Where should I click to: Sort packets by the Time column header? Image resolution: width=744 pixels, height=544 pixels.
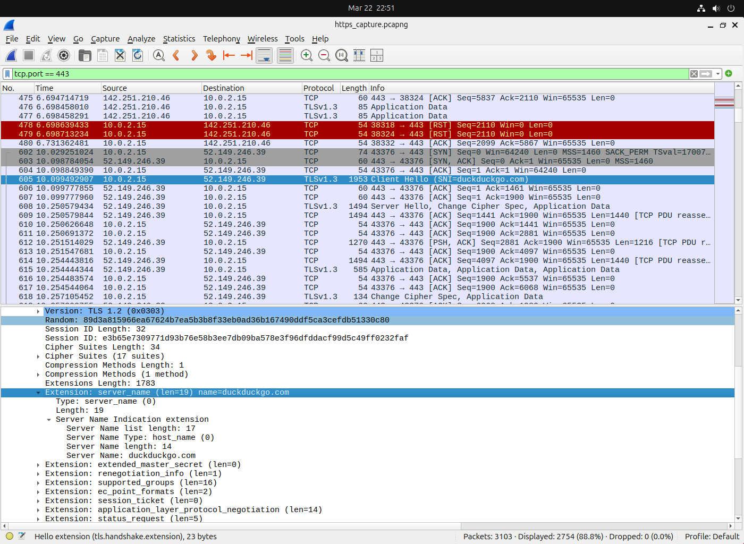67,88
